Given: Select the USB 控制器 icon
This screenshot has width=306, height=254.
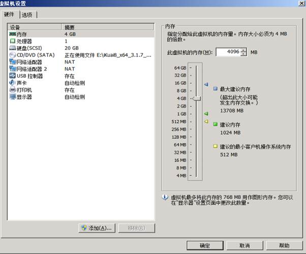Looking at the screenshot, I should pyautogui.click(x=13, y=76).
